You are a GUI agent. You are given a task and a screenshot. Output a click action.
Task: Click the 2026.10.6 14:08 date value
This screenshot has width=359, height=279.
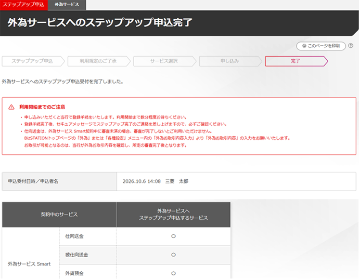(x=142, y=182)
